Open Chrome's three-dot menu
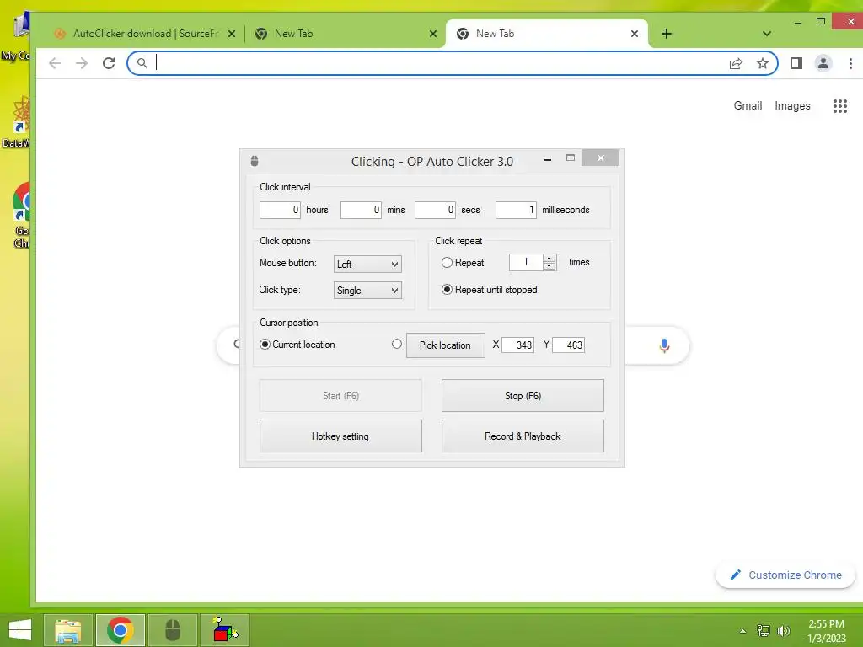The image size is (863, 647). pos(850,63)
